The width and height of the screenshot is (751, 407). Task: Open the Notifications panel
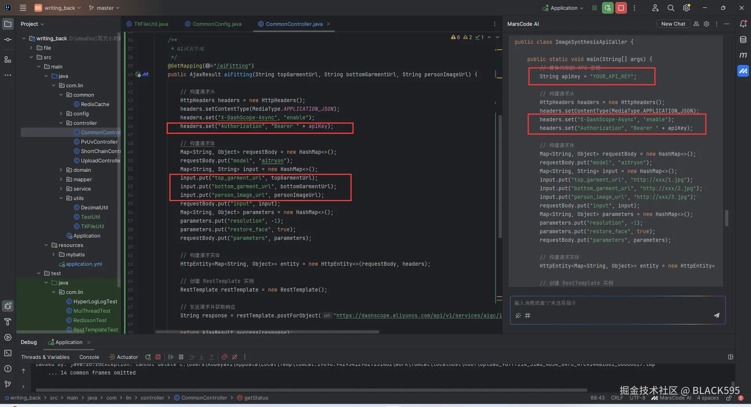point(743,24)
